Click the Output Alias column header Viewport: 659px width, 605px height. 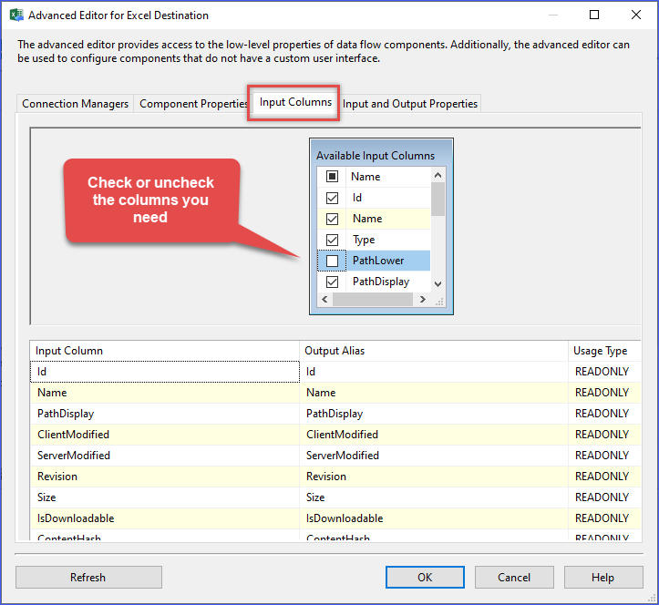[x=433, y=351]
